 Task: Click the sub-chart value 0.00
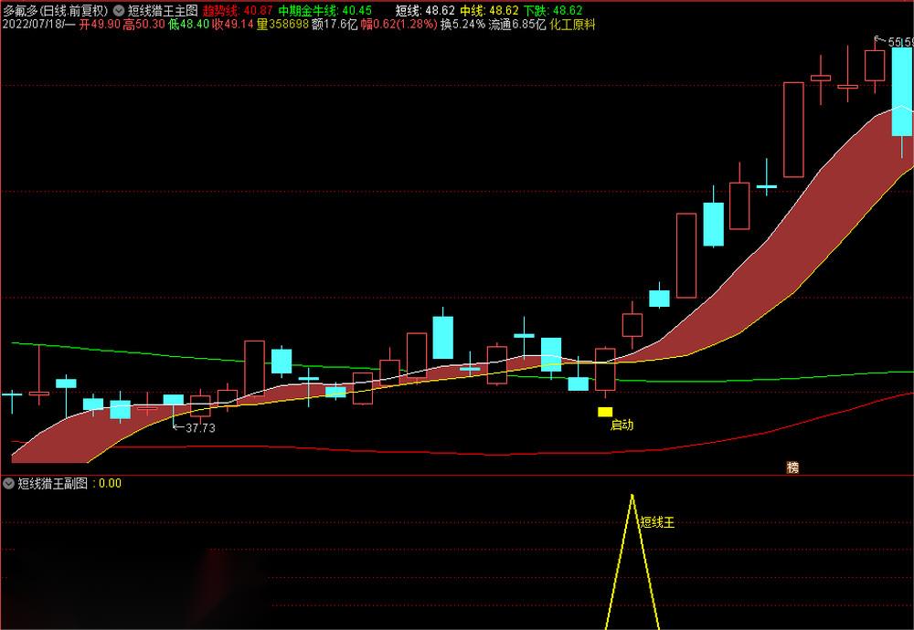coord(111,483)
